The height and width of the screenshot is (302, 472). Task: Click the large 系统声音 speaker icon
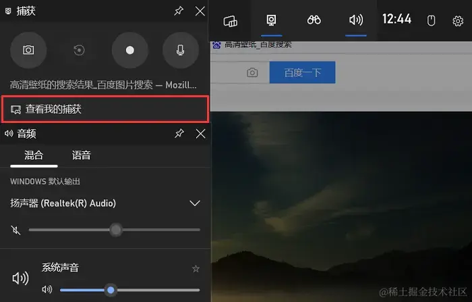coord(20,278)
